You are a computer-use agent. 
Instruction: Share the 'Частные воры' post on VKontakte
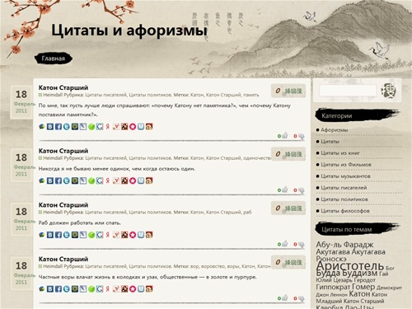click(50, 289)
